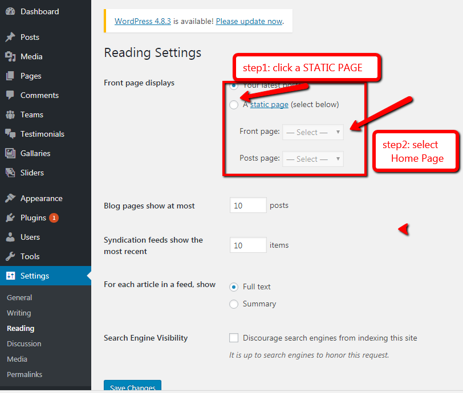Expand the Posts page dropdown
Screen dimensions: 463x393
coord(313,159)
